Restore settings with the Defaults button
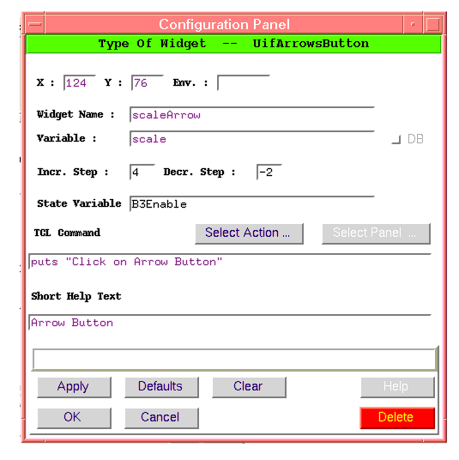Image resolution: width=459 pixels, height=460 pixels. click(x=161, y=387)
